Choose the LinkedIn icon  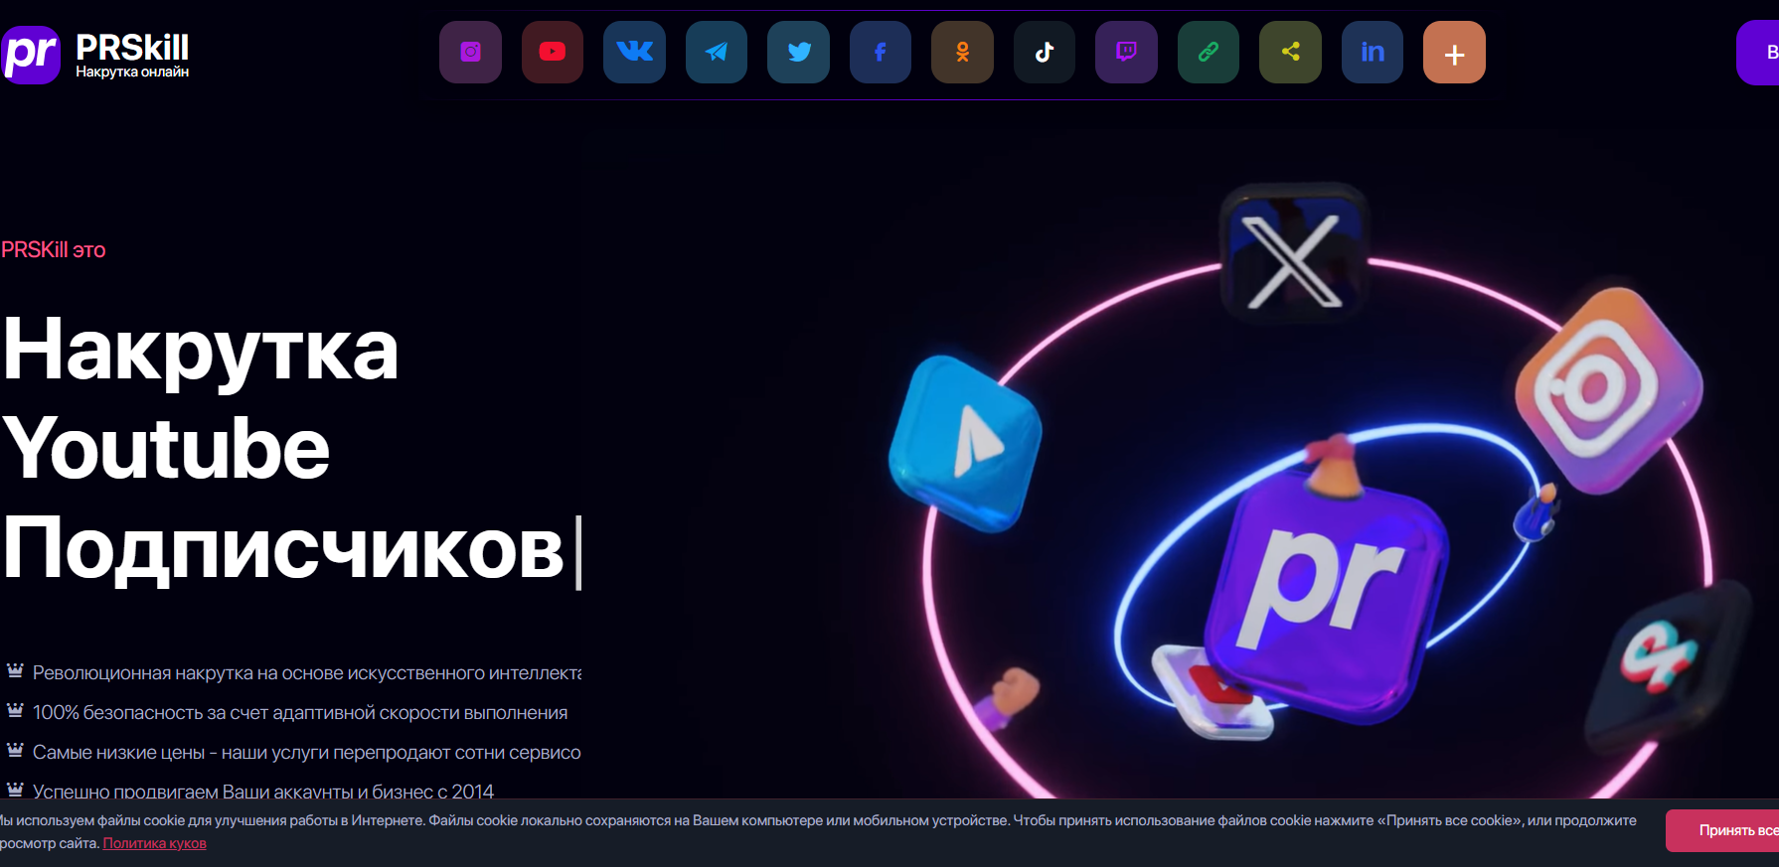click(1373, 52)
